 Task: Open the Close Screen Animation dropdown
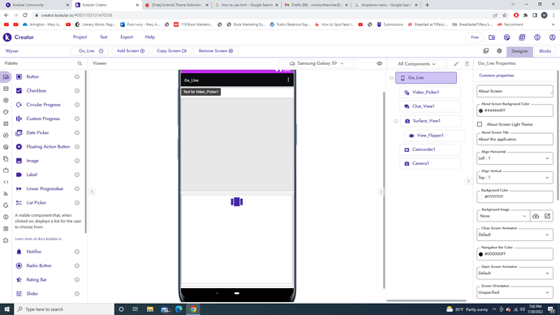pos(515,235)
